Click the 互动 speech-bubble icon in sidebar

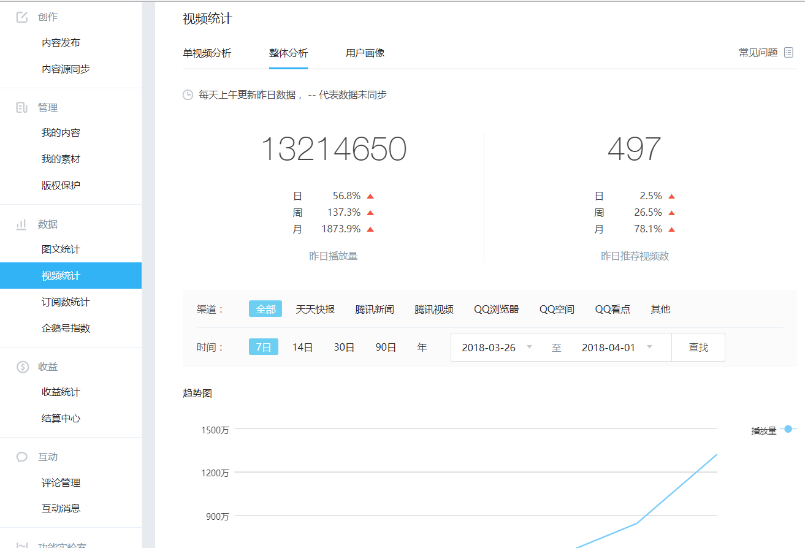22,457
